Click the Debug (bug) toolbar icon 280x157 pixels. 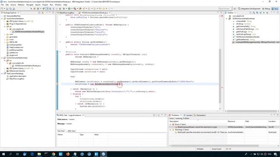[x=64, y=9]
